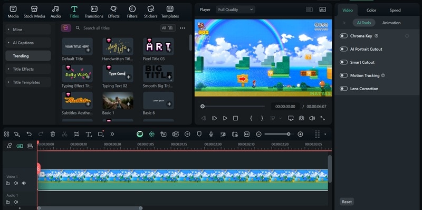Select the Typing Text 02 thumbnail
This screenshot has height=210, width=422.
[118, 73]
